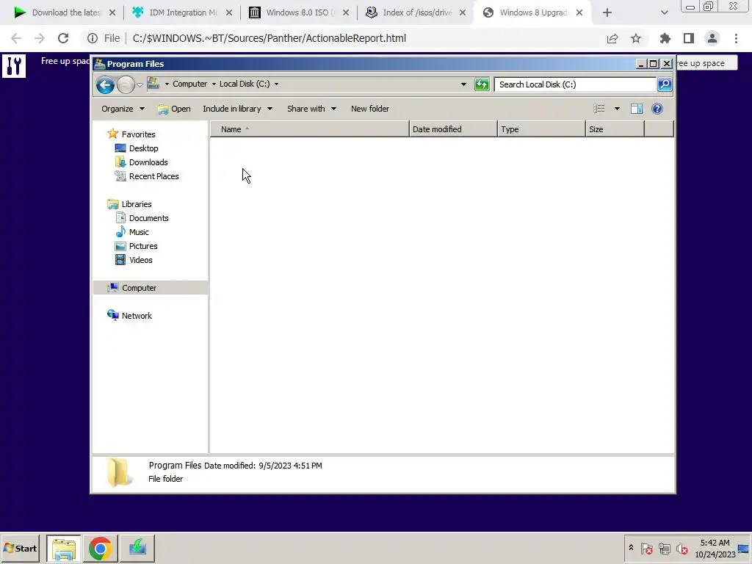Select Recent Places in the navigation pane

[153, 176]
